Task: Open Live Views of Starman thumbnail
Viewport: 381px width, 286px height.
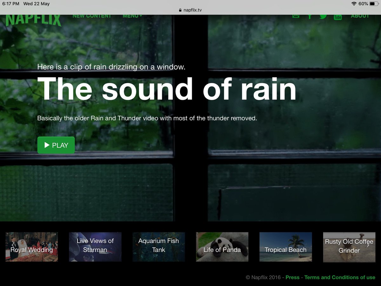Action: (95, 247)
